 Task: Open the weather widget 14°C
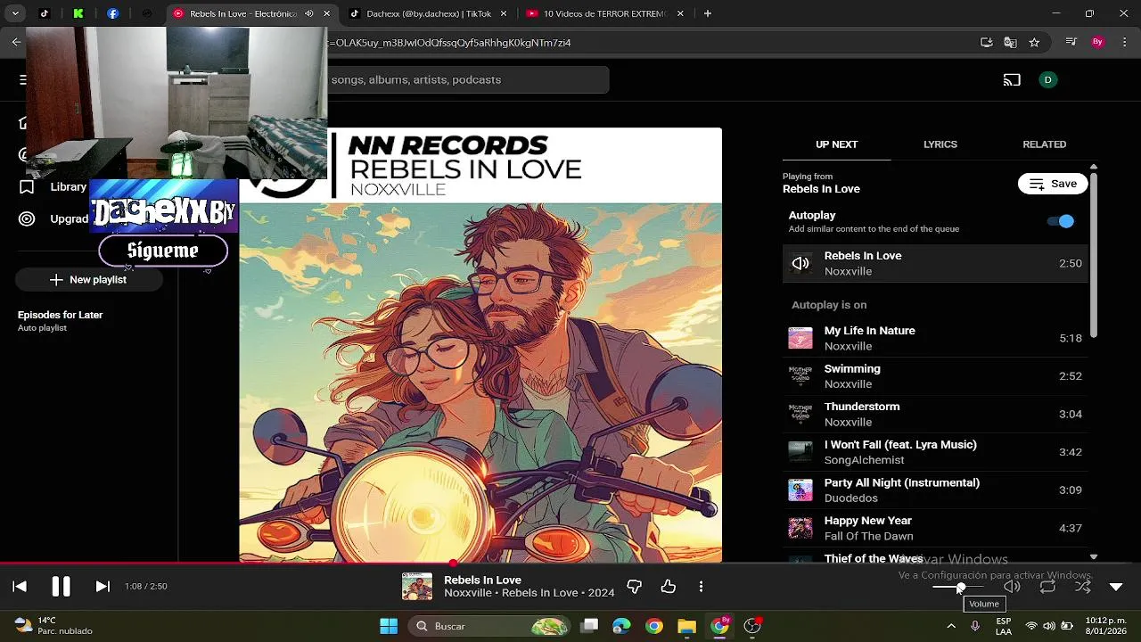[55, 626]
